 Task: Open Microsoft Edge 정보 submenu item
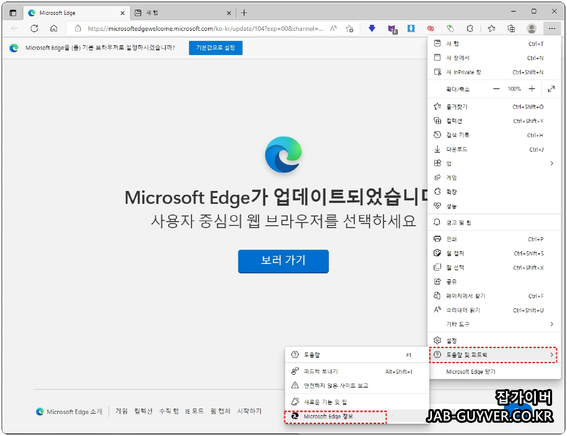point(357,416)
